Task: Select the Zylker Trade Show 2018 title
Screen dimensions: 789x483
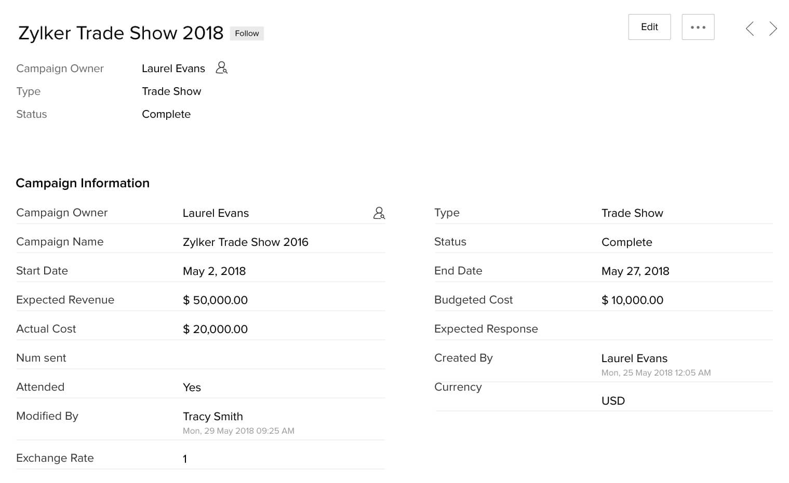Action: click(121, 33)
